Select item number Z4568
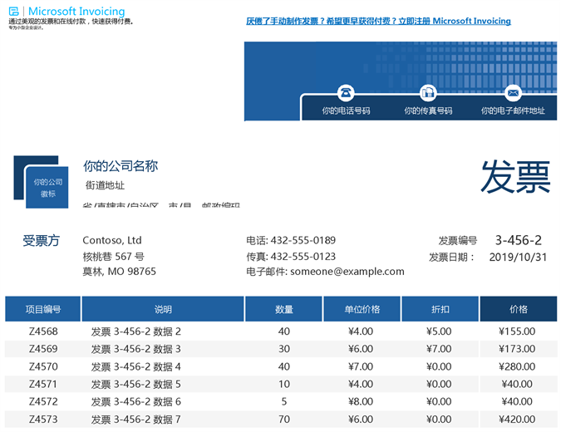 43,331
